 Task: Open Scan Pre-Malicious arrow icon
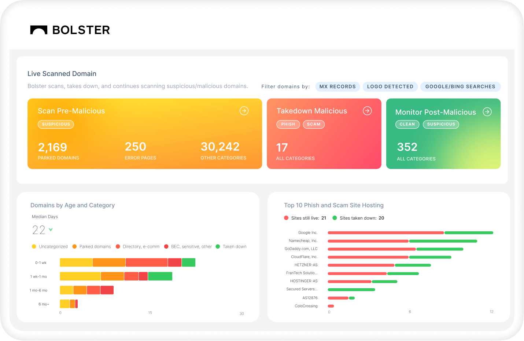point(244,111)
